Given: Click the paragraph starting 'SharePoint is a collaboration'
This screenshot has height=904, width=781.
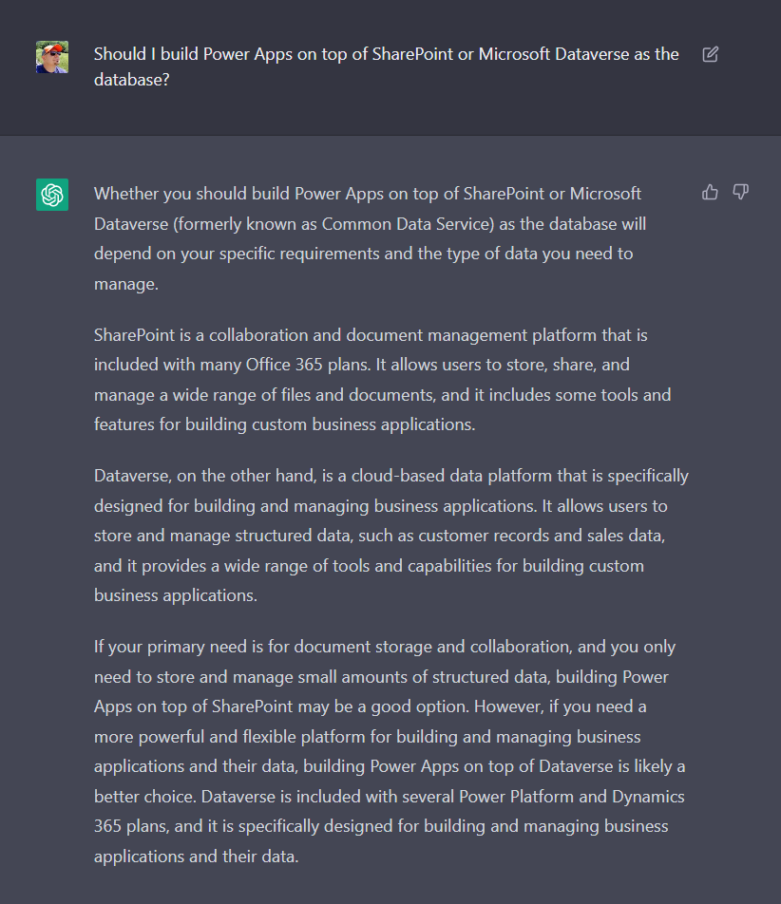Looking at the screenshot, I should pos(383,380).
